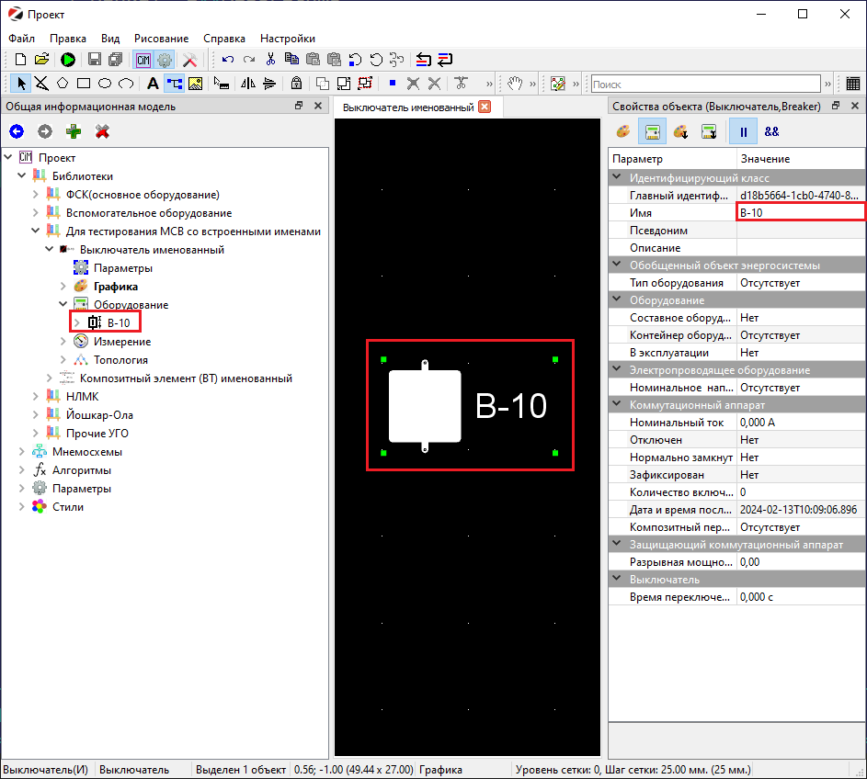Viewport: 867px width, 779px height.
Task: Select the hand pan tool
Action: click(516, 84)
